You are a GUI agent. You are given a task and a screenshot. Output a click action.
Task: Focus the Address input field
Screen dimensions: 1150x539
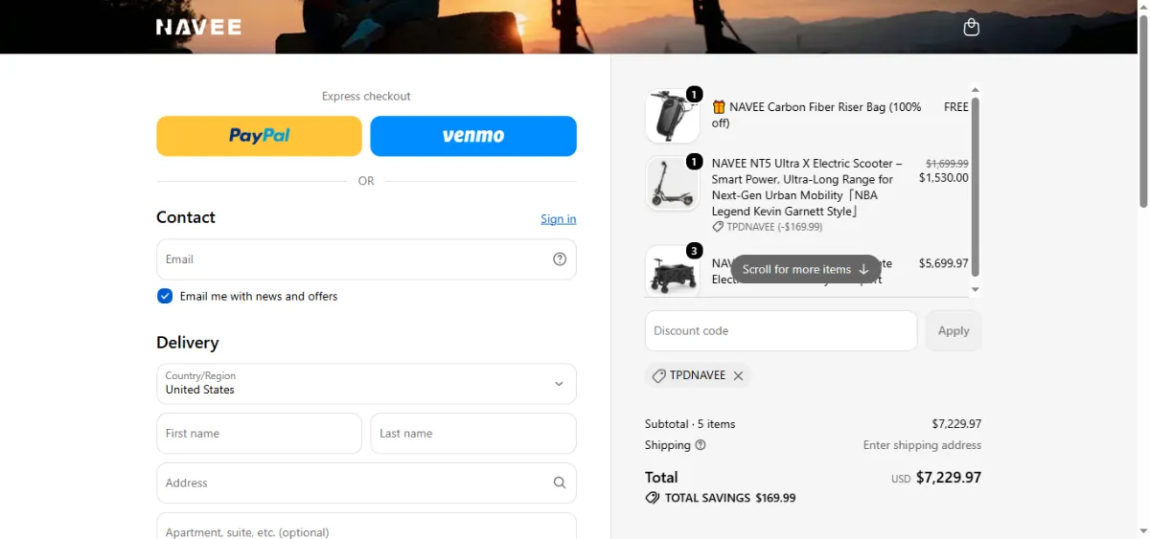[366, 483]
